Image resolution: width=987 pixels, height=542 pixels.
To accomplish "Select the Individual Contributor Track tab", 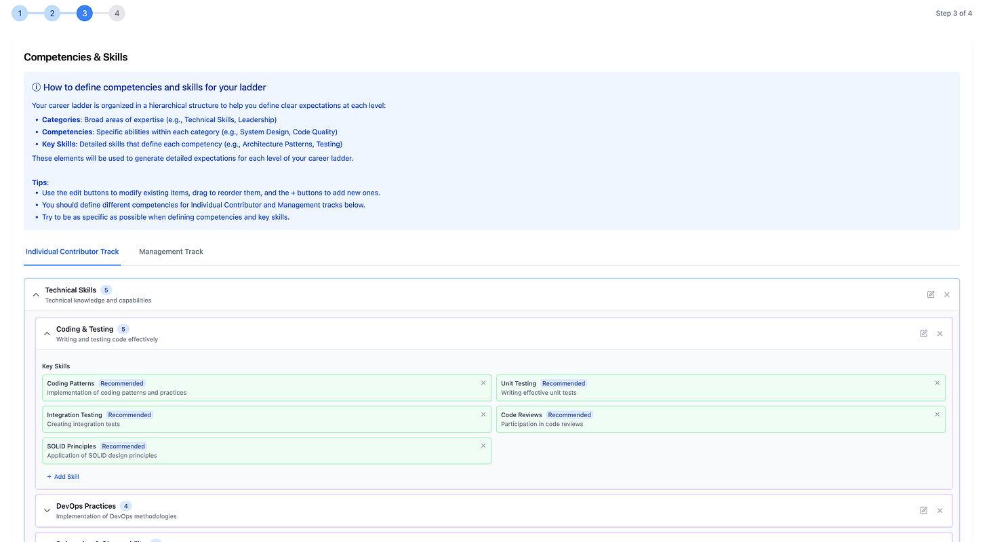I will [73, 252].
